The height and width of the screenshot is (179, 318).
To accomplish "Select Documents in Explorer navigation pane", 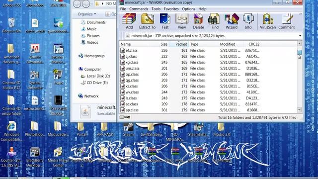I will pos(93,22).
